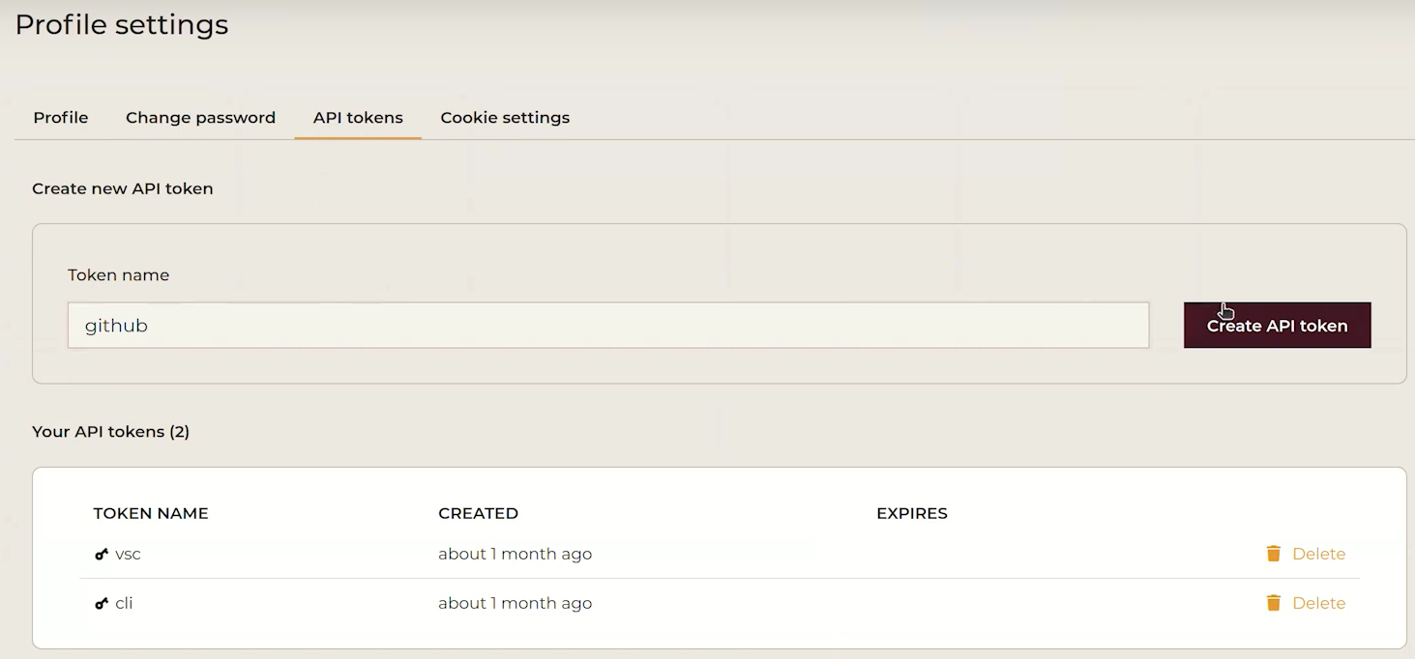This screenshot has height=659, width=1415.
Task: Select the API tokens tab
Action: pyautogui.click(x=358, y=118)
